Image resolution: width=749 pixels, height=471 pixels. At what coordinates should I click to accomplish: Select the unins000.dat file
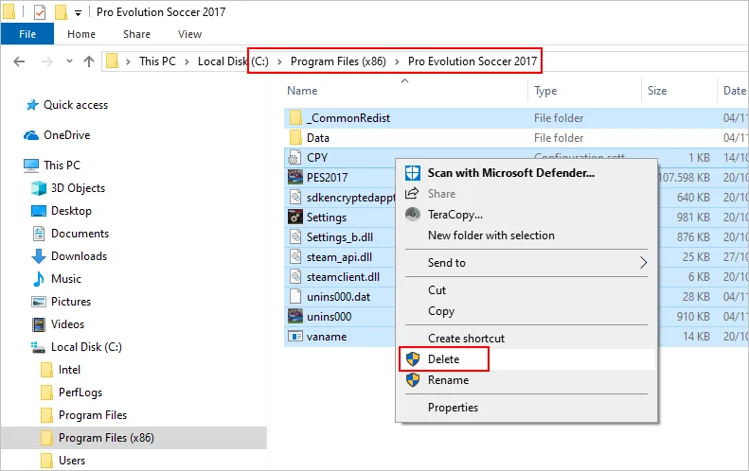tap(339, 297)
